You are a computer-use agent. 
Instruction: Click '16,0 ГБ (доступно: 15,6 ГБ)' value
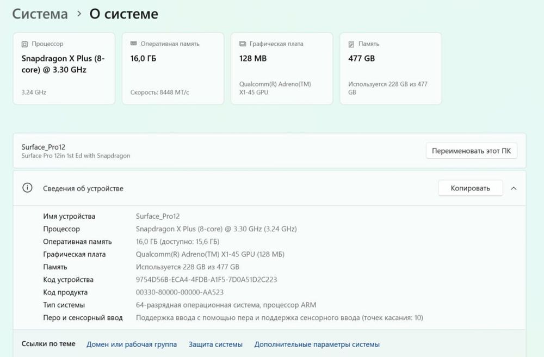(x=178, y=242)
